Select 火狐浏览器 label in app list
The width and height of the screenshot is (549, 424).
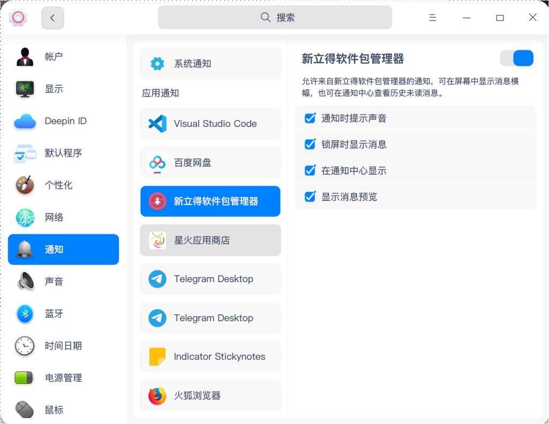198,396
